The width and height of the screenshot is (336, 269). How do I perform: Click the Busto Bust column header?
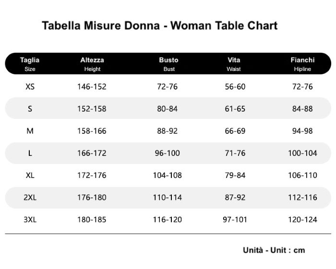tap(168, 64)
